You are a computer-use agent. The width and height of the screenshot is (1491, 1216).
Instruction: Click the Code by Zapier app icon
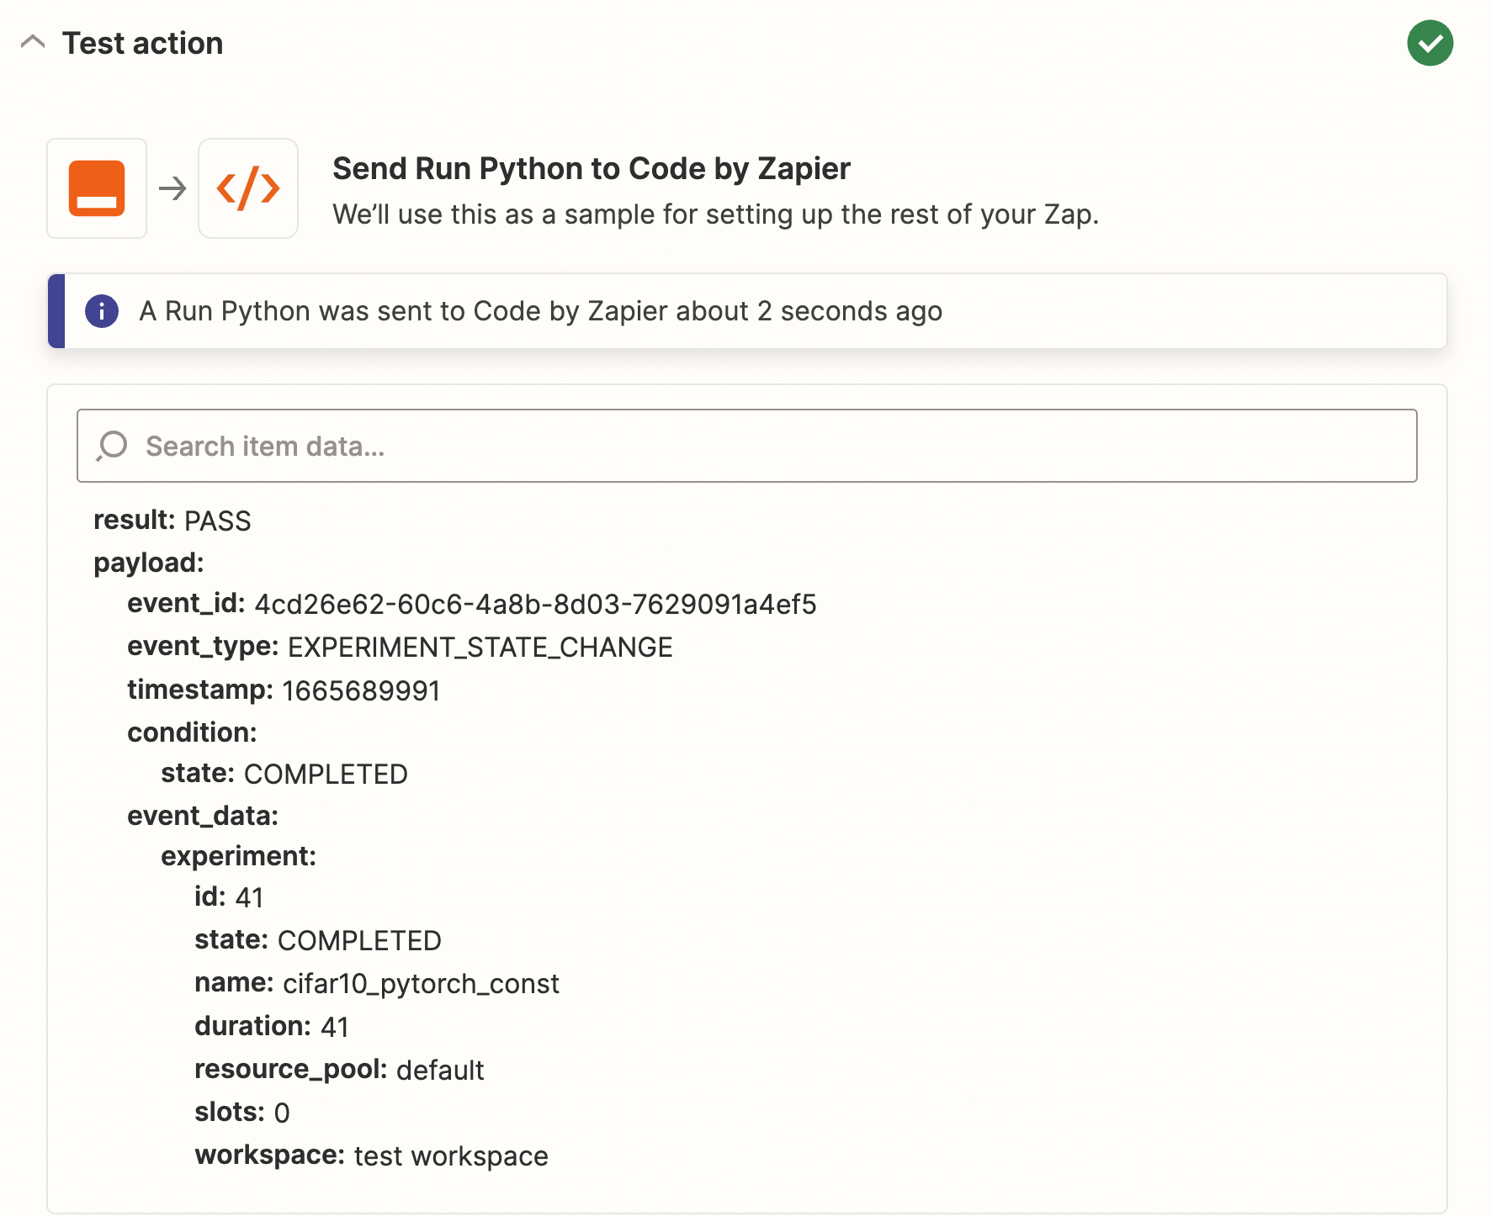[x=248, y=188]
